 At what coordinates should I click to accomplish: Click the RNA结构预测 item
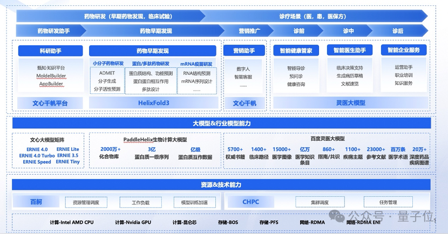point(196,73)
